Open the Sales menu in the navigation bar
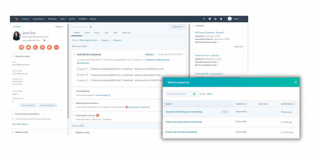 (63, 19)
